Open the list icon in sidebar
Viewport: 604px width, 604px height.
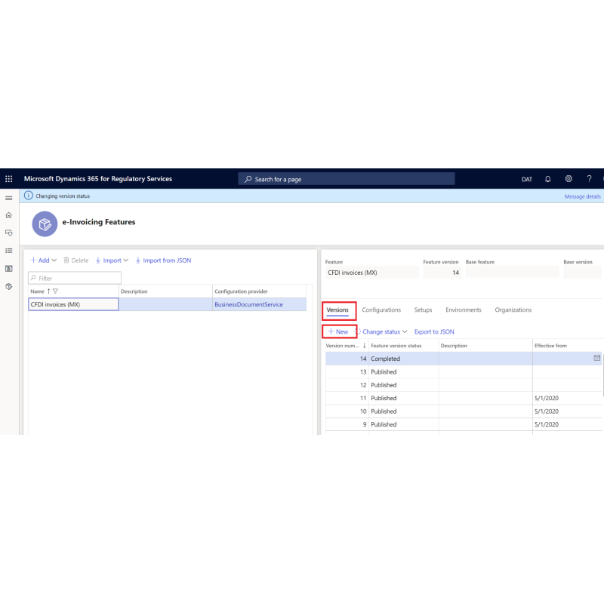click(9, 251)
